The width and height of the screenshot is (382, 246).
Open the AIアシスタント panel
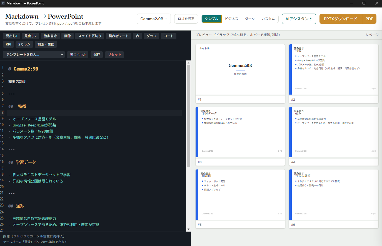[x=299, y=19]
